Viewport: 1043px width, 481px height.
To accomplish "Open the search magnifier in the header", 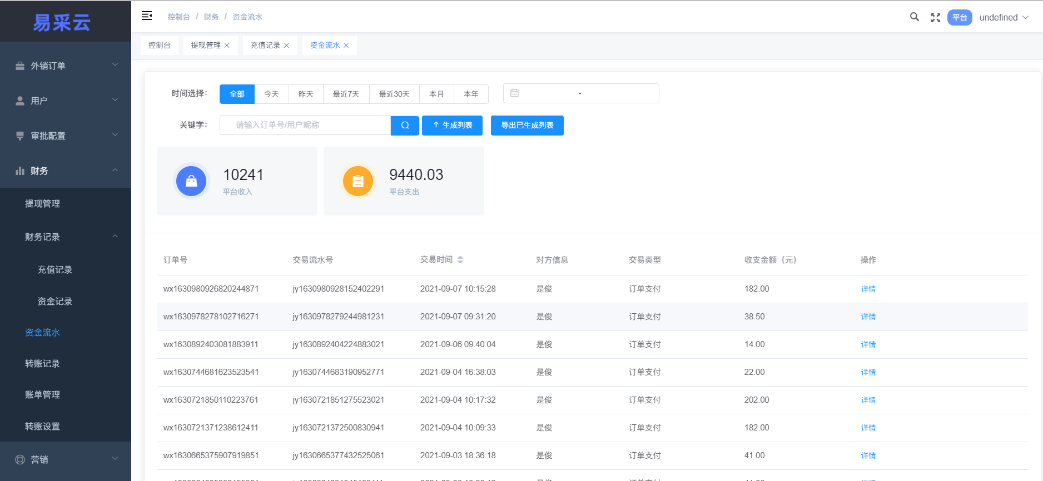I will [x=914, y=17].
